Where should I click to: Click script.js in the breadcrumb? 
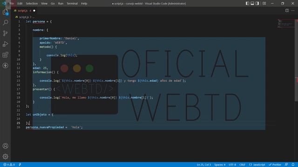pyautogui.click(x=24, y=17)
